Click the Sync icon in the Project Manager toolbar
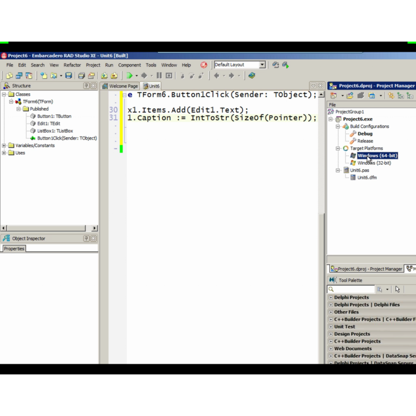The width and height of the screenshot is (416, 416). [x=391, y=96]
